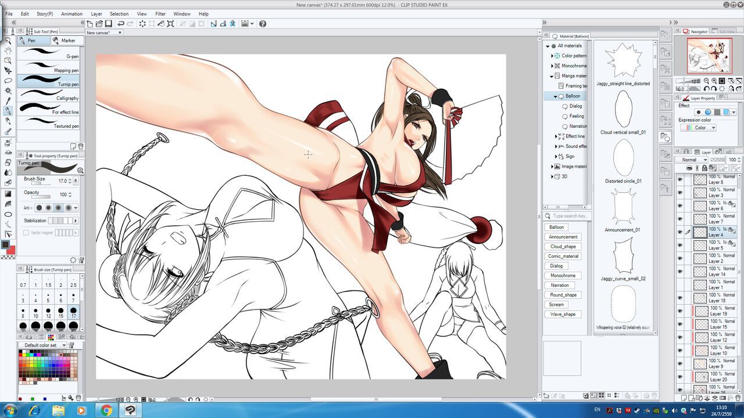Open the Filter menu
The height and width of the screenshot is (418, 744).
coord(160,14)
